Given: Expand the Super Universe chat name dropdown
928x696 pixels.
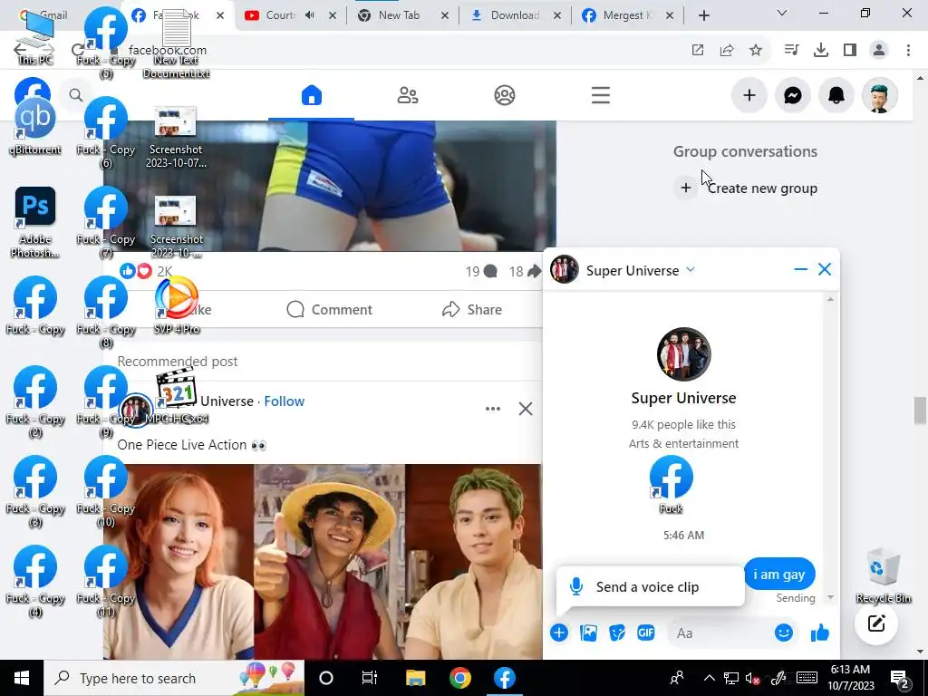Looking at the screenshot, I should pyautogui.click(x=690, y=270).
